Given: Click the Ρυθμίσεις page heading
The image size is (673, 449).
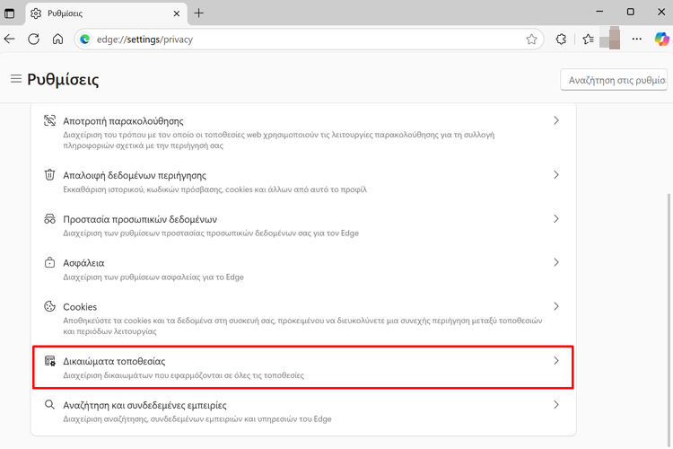Looking at the screenshot, I should click(x=63, y=80).
